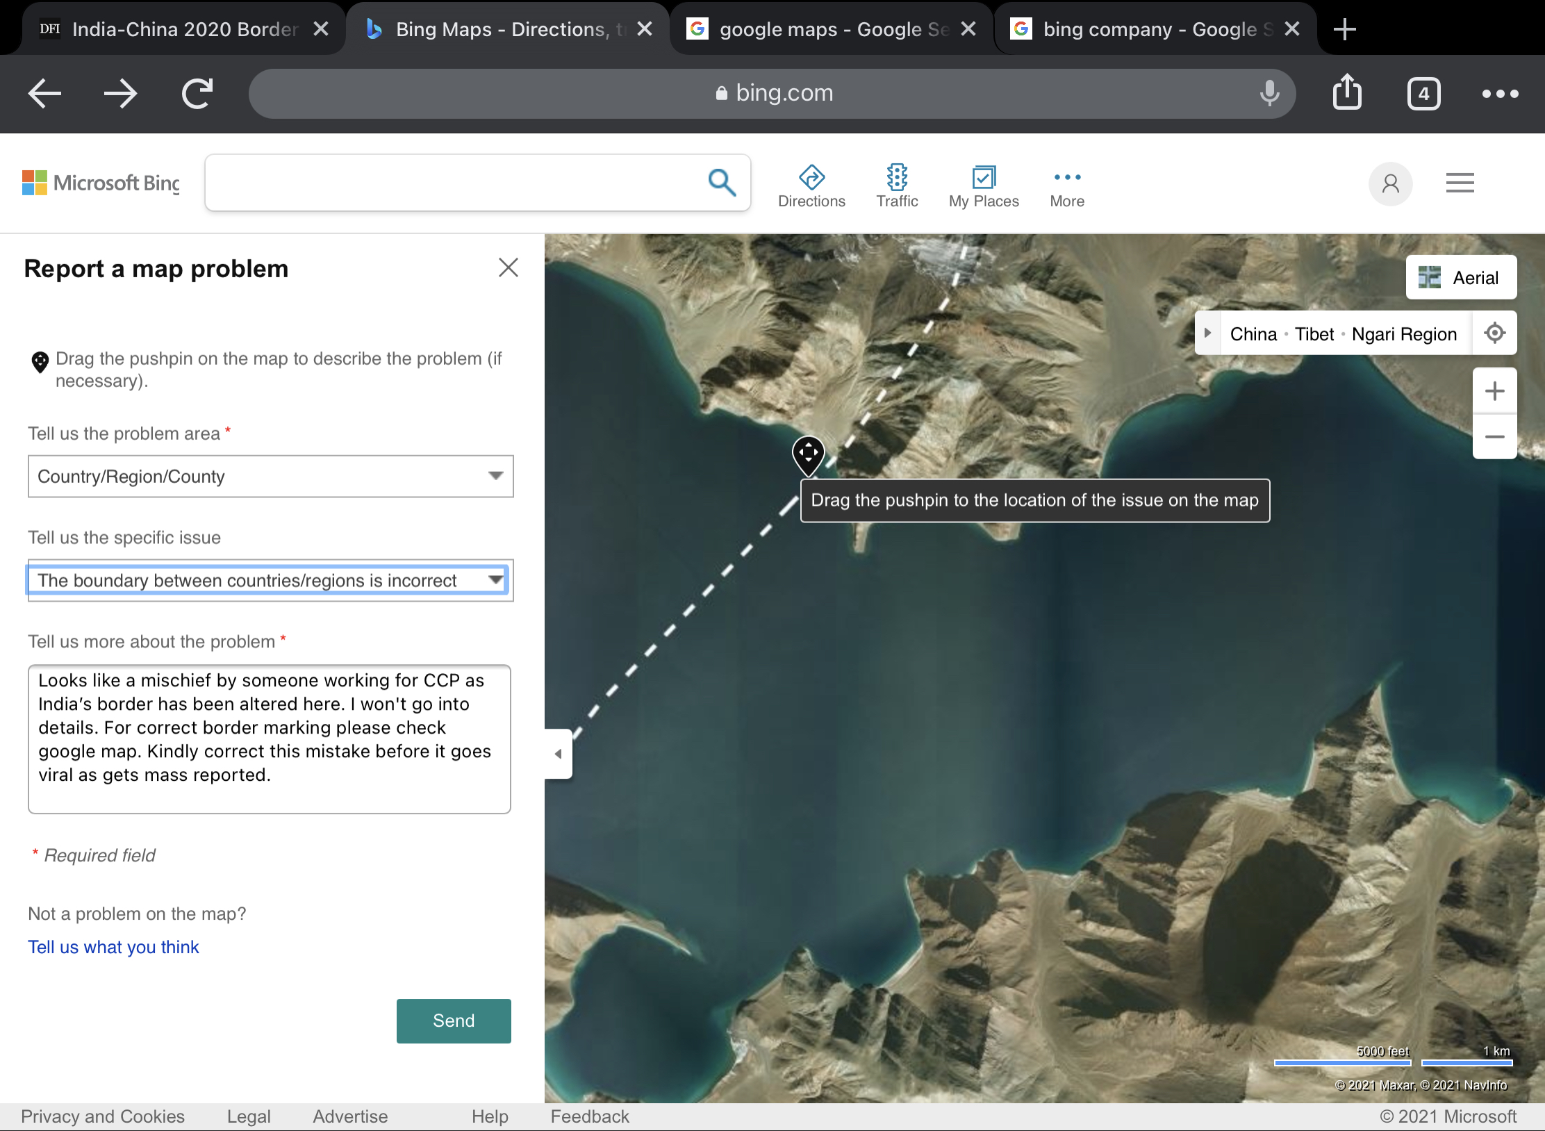The image size is (1545, 1131).
Task: Click the zoom in (+) button on map
Action: pos(1494,391)
